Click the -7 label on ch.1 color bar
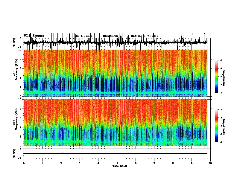This screenshot has width=237, height=183. point(221,93)
